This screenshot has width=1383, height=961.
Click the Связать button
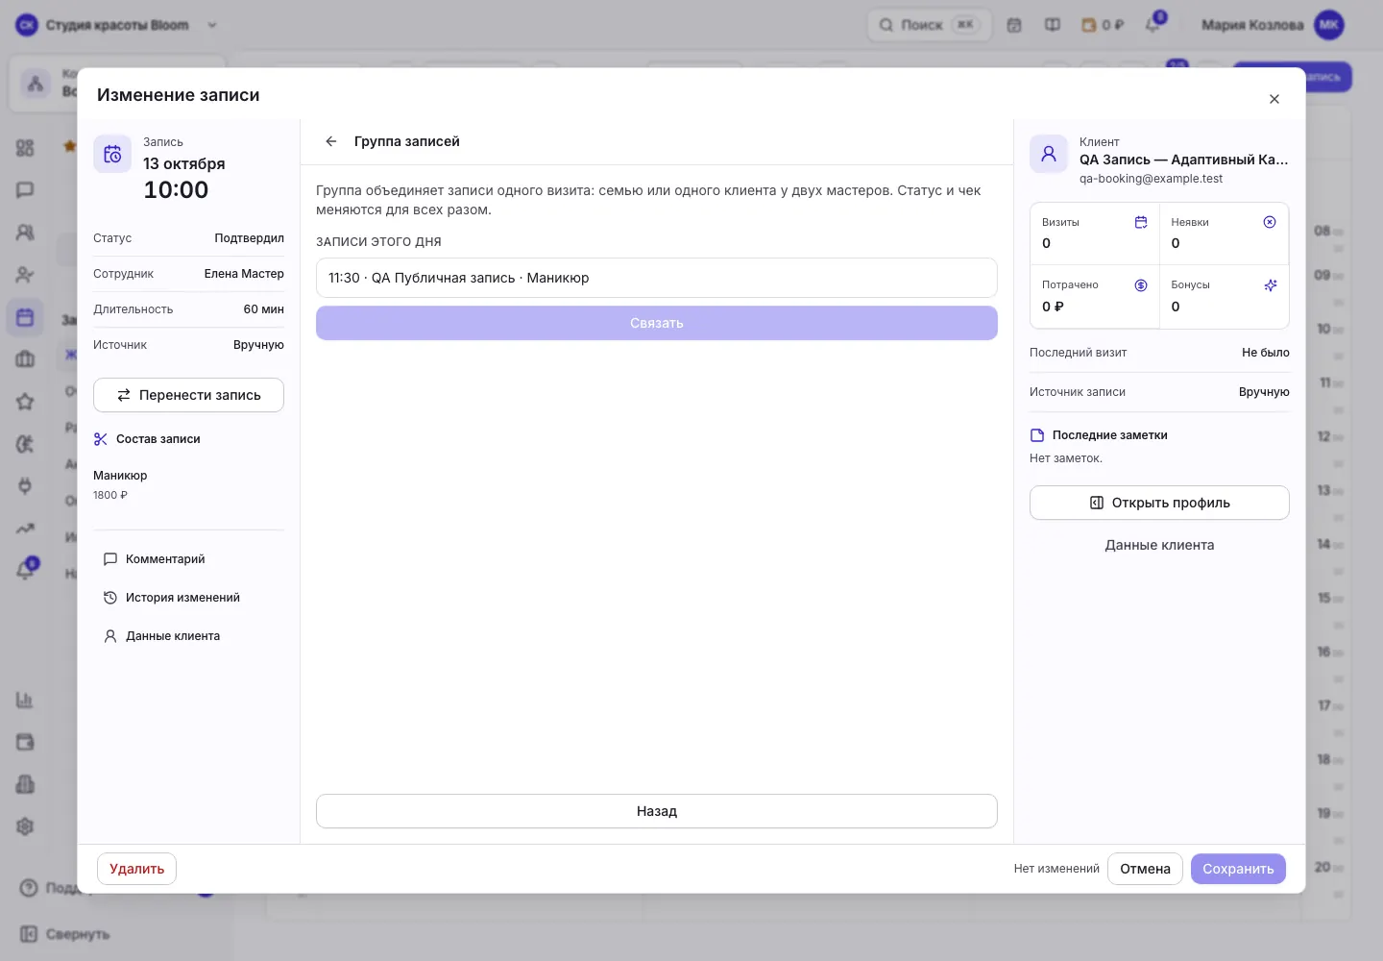click(657, 323)
